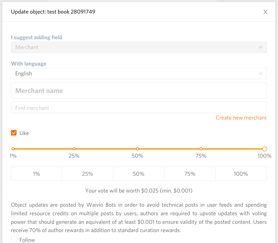This screenshot has width=278, height=243.
Task: Set vote to 100% button
Action: point(241,174)
